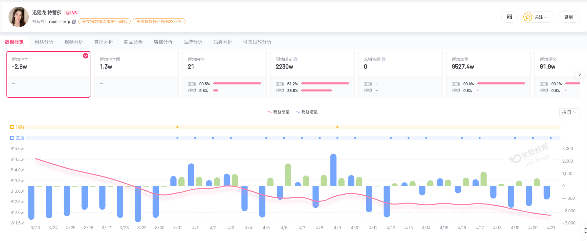
Task: Toggle 粉丝增量 legend series
Action: (307, 112)
